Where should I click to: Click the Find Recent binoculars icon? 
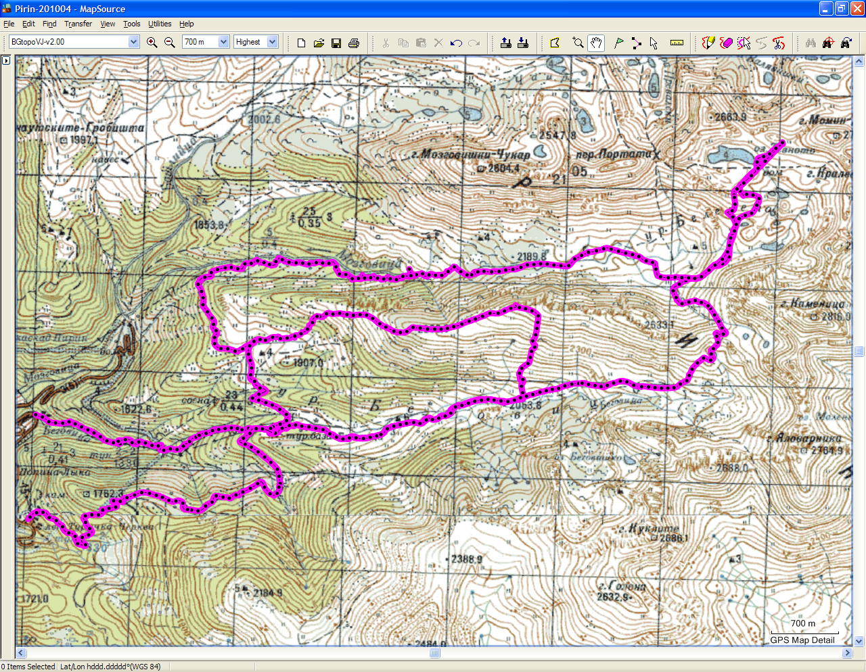[846, 43]
